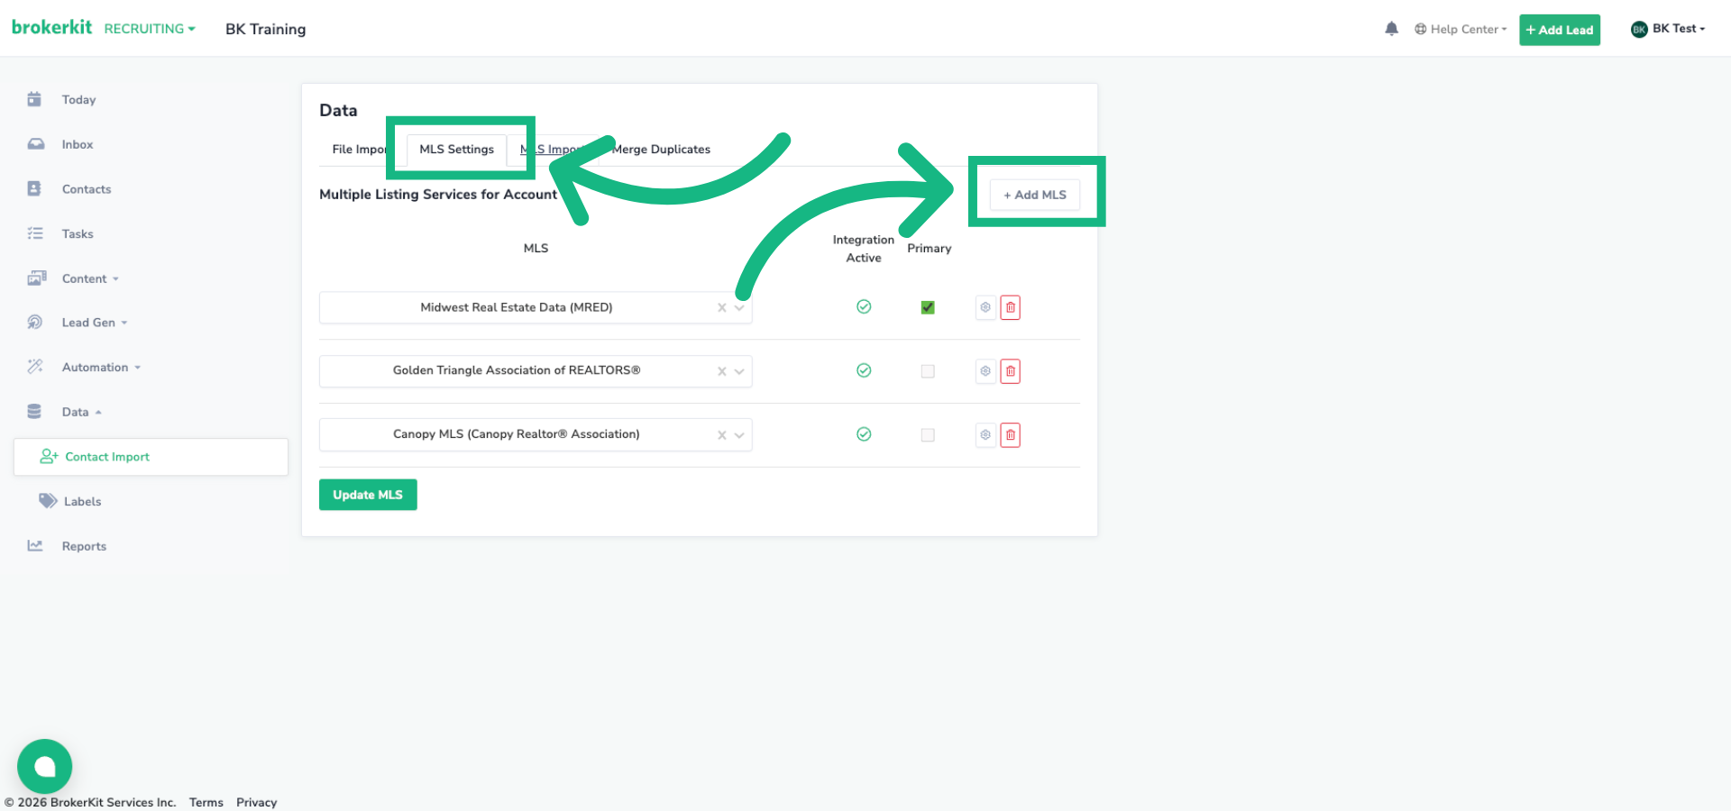The width and height of the screenshot is (1731, 811).
Task: Open the BK Test user menu
Action: (x=1668, y=29)
